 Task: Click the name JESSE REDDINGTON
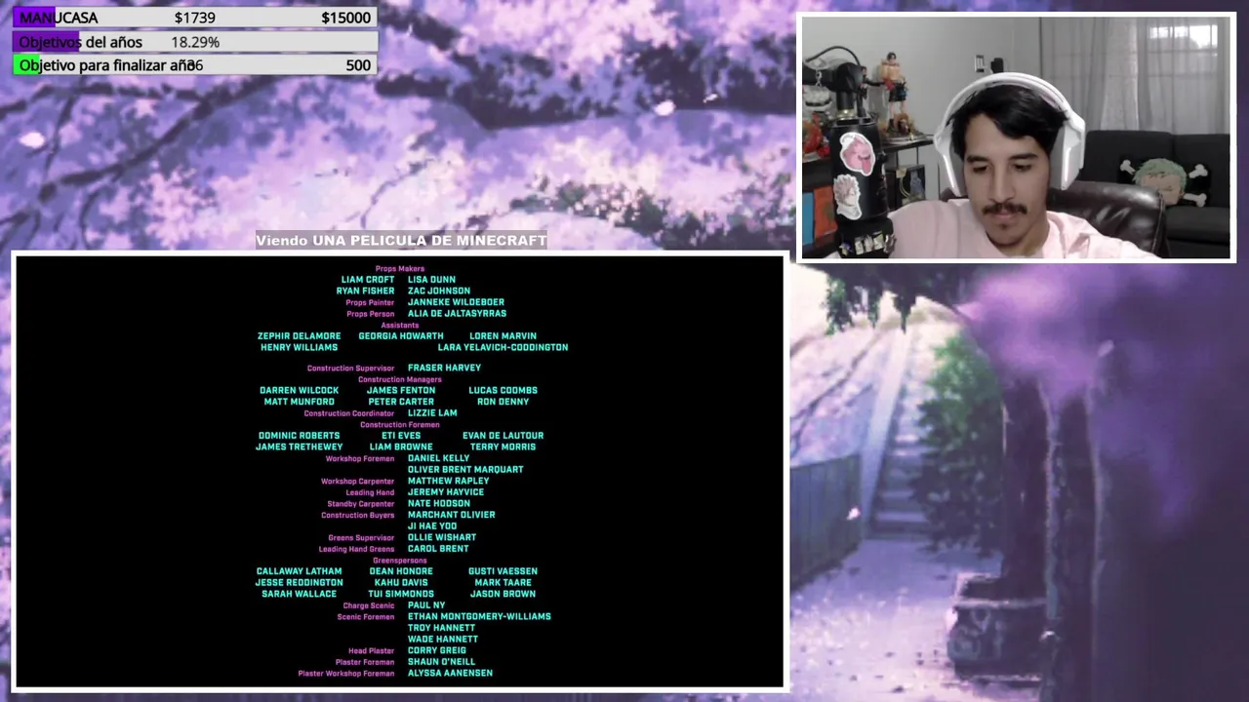300,583
